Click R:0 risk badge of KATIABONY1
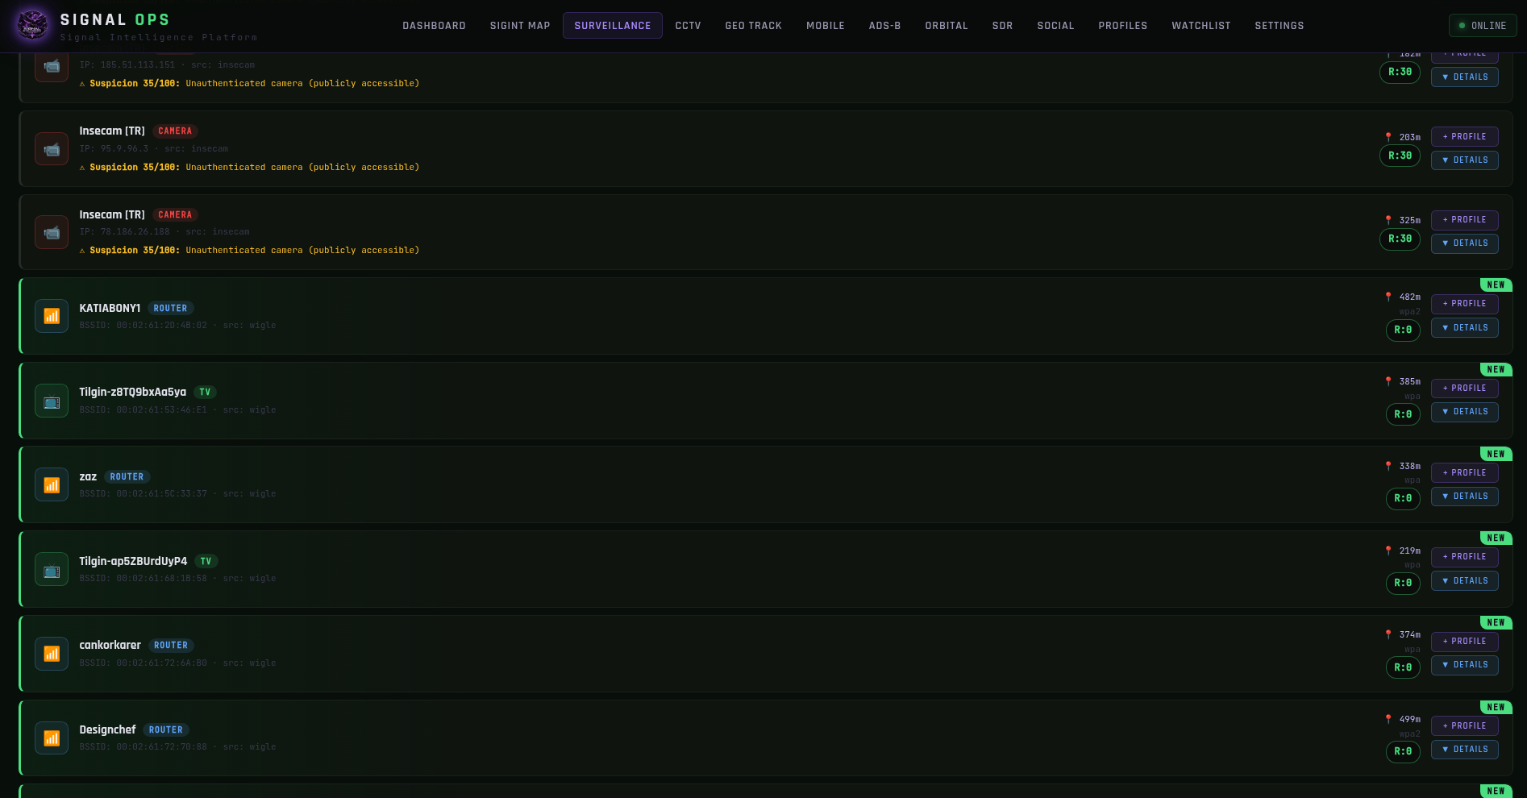This screenshot has height=798, width=1527. coord(1403,330)
